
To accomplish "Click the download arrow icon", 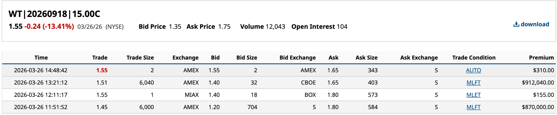I will (x=516, y=25).
